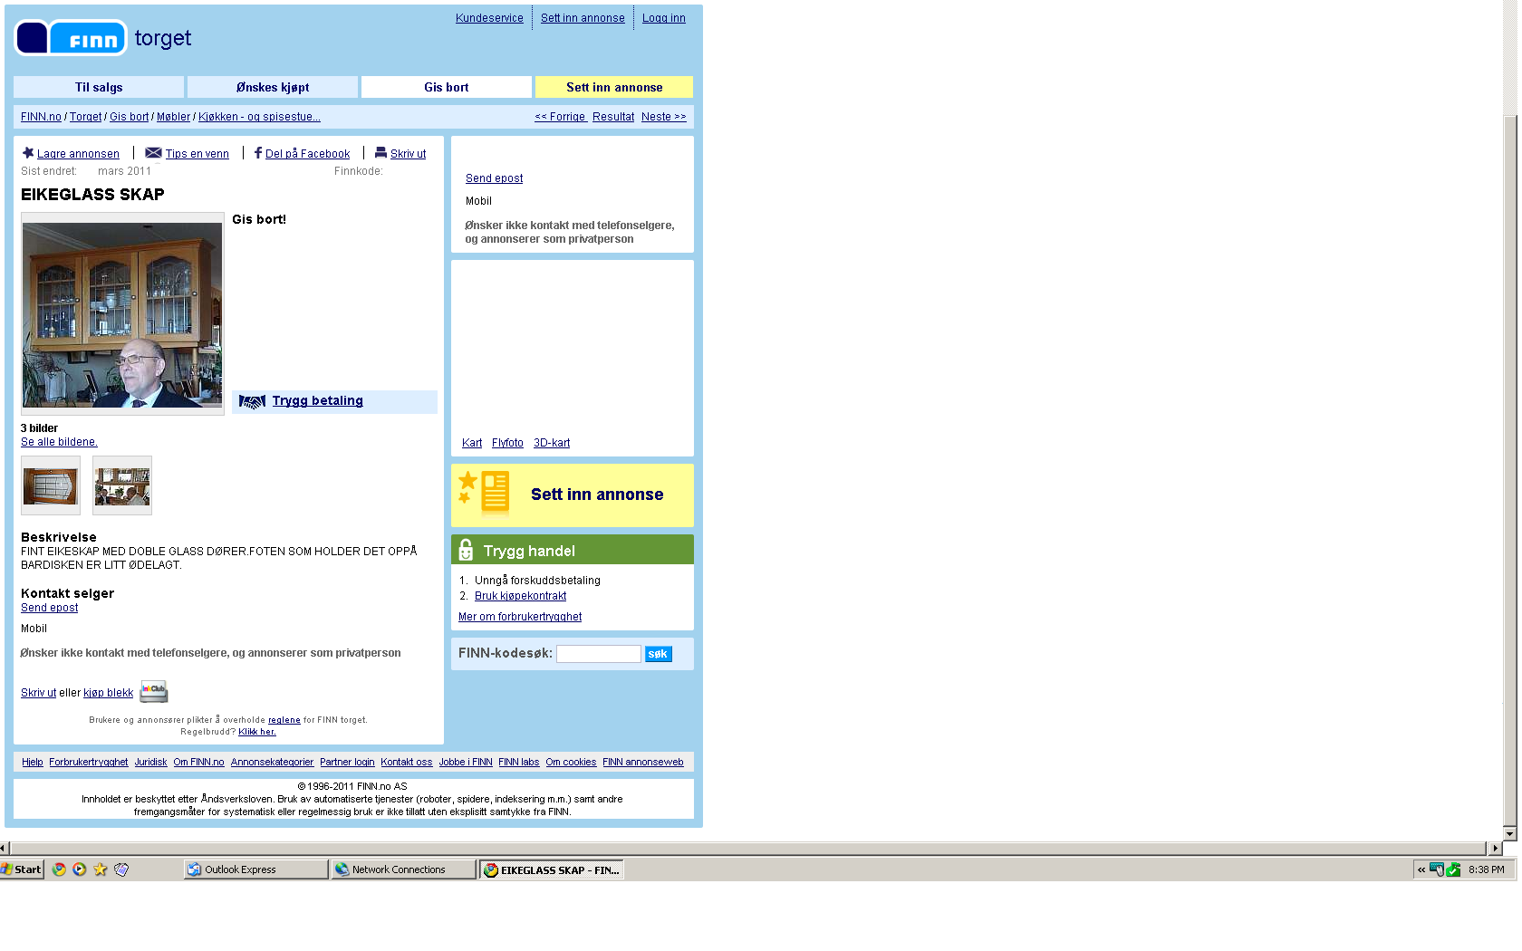
Task: Click the yellow Sett inn annonse banner text
Action: point(597,495)
